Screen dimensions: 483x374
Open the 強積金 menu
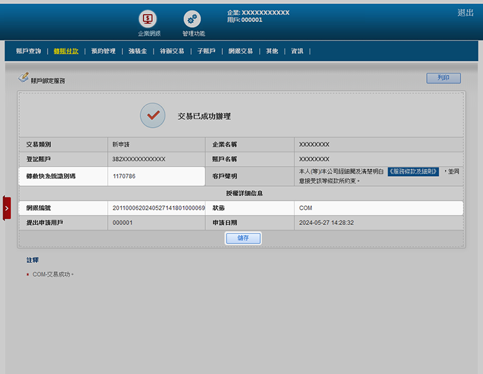coord(138,51)
